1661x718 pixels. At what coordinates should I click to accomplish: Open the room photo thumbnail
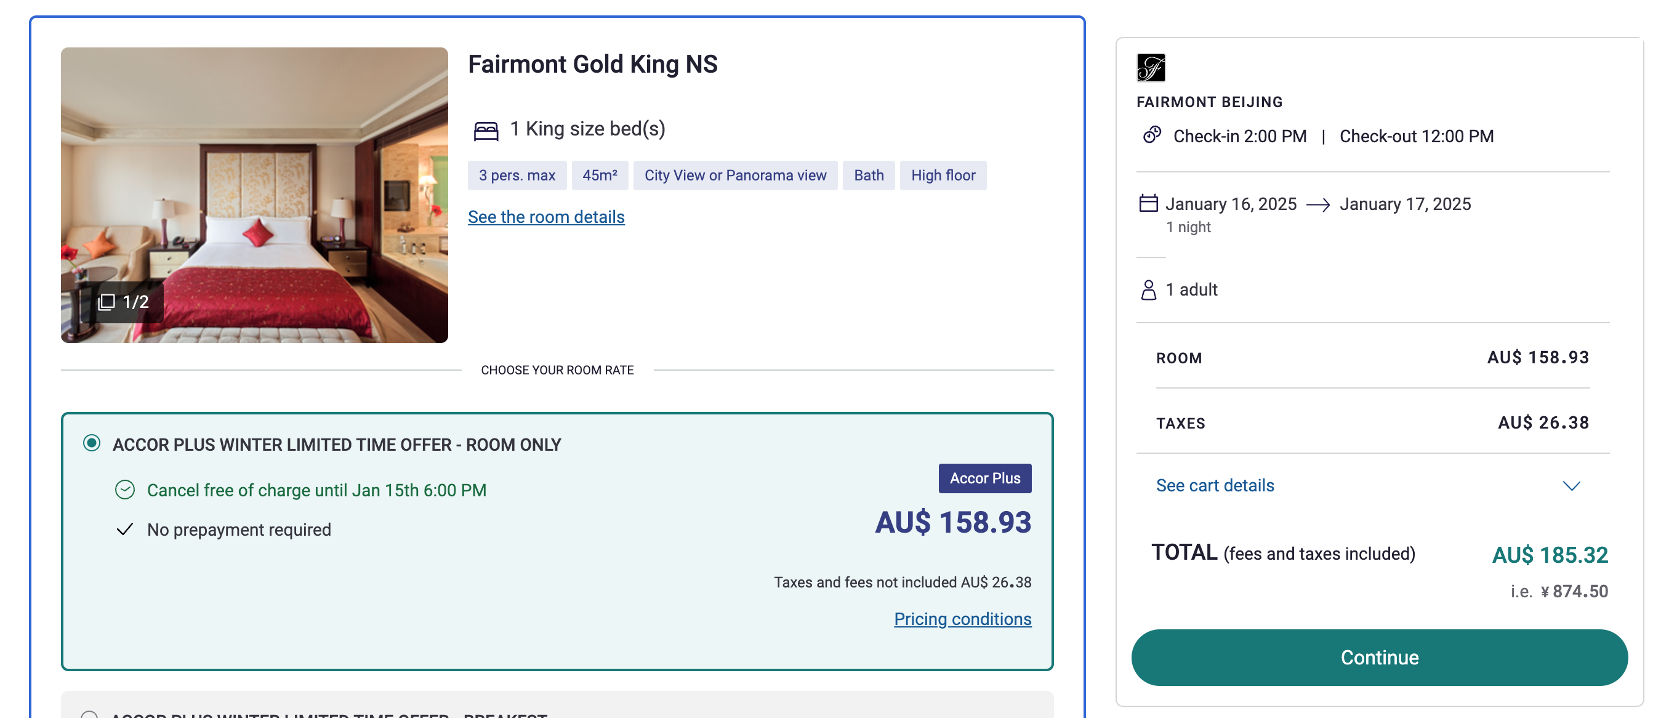tap(254, 195)
